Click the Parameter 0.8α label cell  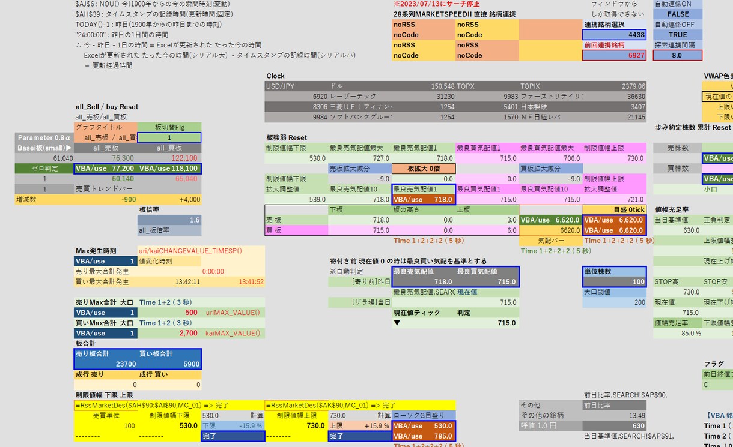(44, 137)
